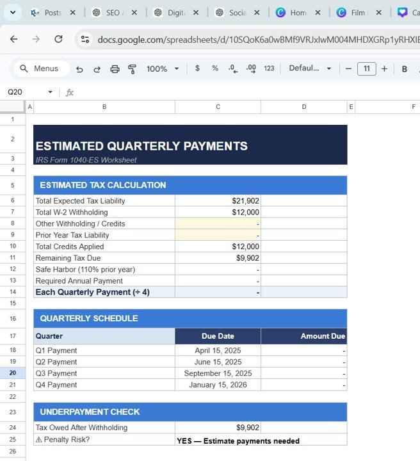Select all cells via corner box

[x=12, y=106]
